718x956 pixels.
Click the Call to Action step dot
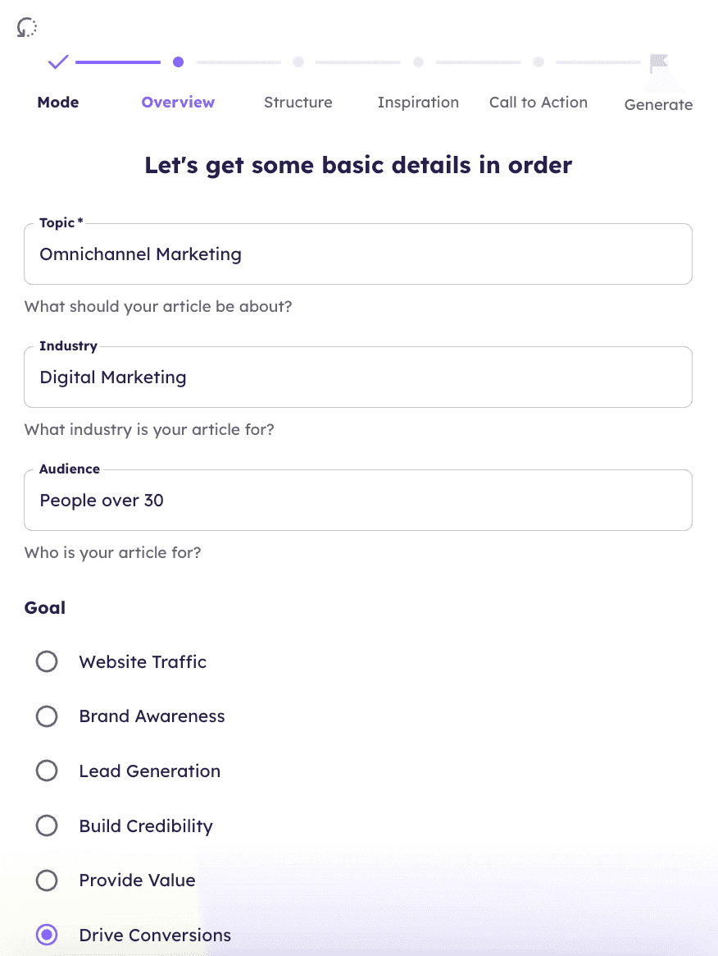[x=538, y=62]
